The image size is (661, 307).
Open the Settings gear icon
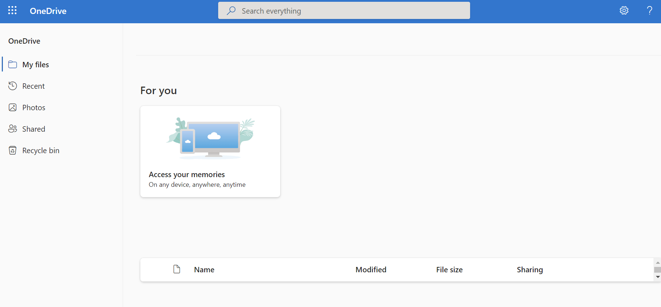click(x=624, y=10)
